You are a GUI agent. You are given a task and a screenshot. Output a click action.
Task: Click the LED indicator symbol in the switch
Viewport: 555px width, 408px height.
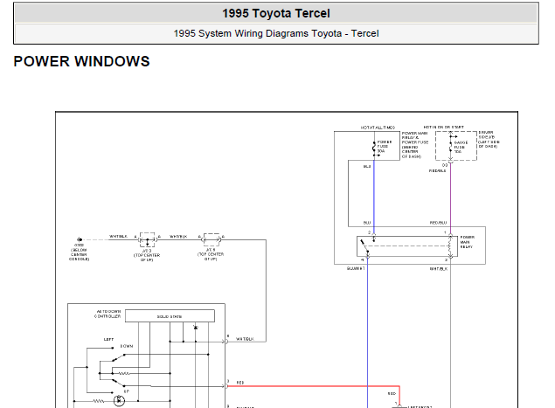click(119, 401)
